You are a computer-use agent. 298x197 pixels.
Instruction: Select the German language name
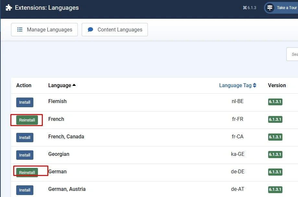(57, 171)
